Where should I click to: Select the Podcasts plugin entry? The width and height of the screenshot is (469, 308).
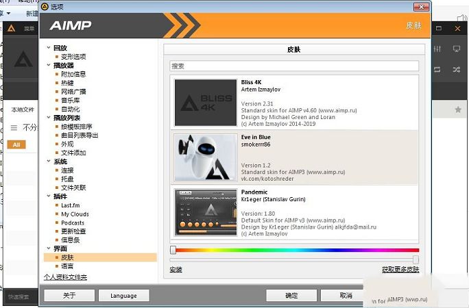(x=73, y=222)
